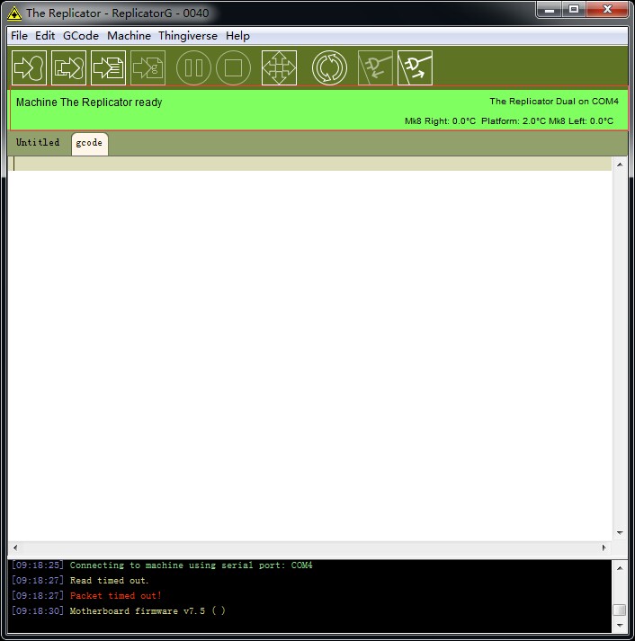The image size is (635, 641).
Task: Click the Build (send to machine) icon
Action: pyautogui.click(x=29, y=67)
